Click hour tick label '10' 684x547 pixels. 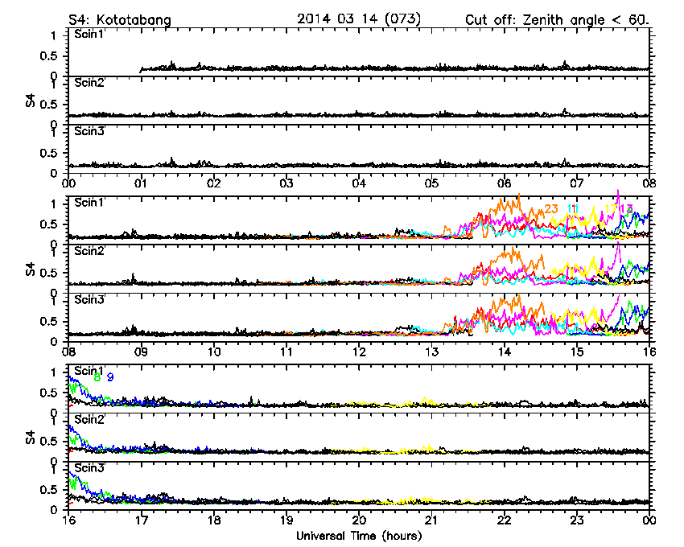click(x=214, y=352)
